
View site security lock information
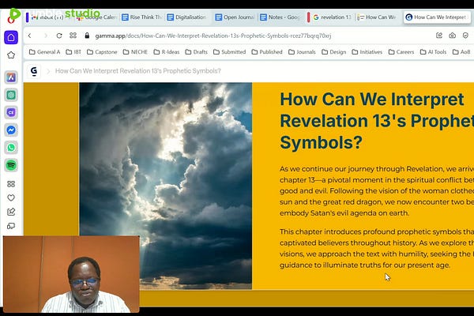click(87, 36)
